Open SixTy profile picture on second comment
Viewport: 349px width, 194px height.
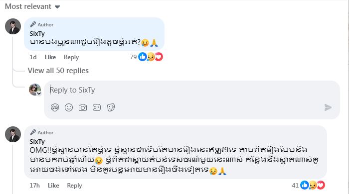point(13,134)
